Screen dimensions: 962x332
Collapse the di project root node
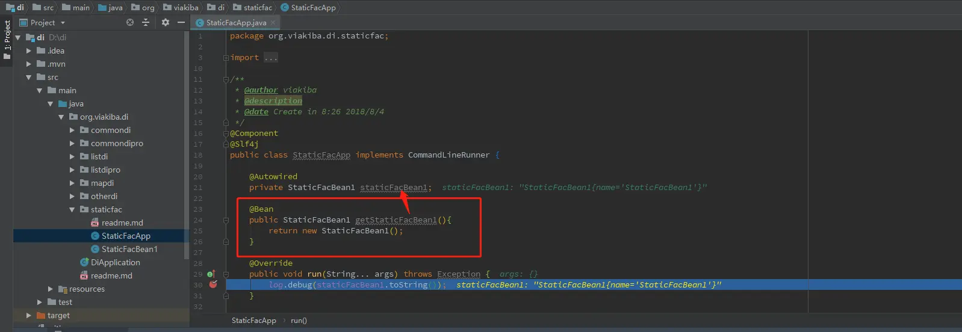[x=18, y=37]
